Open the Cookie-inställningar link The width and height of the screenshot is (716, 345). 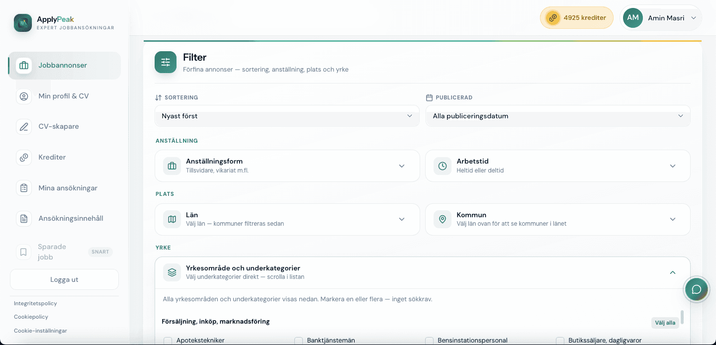[x=40, y=331]
